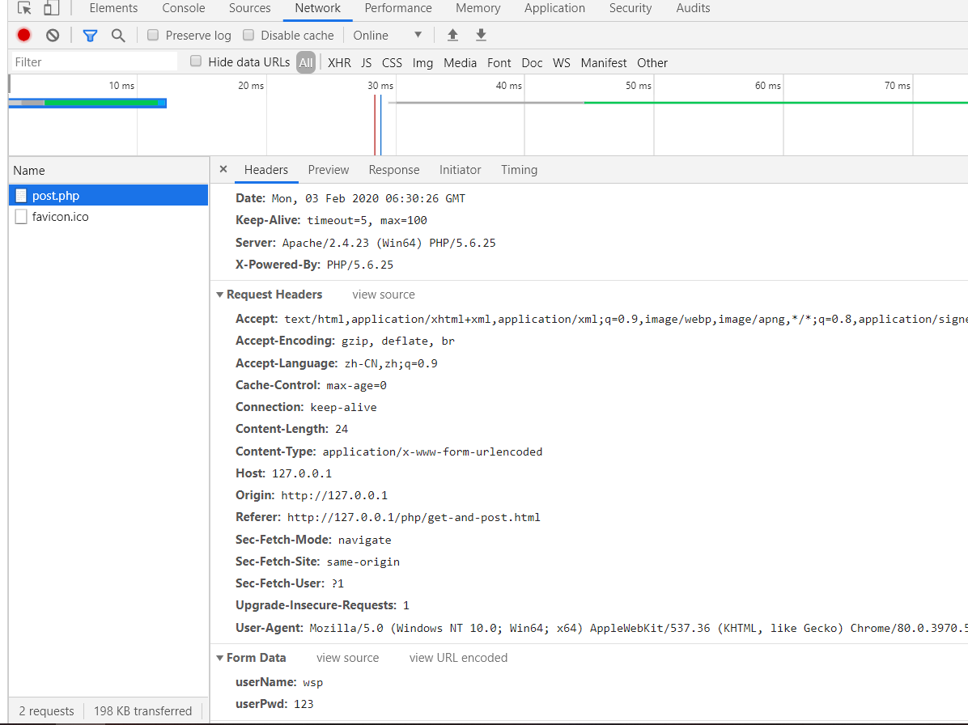Select the All resource filter
This screenshot has height=725, width=968.
click(306, 62)
